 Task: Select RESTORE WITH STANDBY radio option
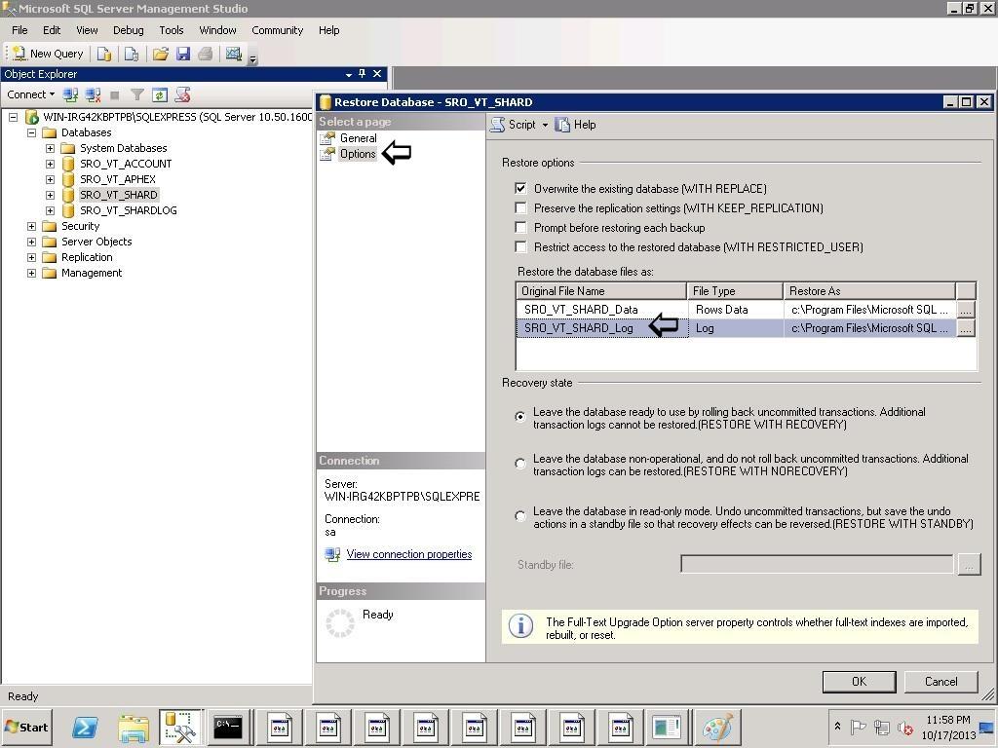(520, 516)
